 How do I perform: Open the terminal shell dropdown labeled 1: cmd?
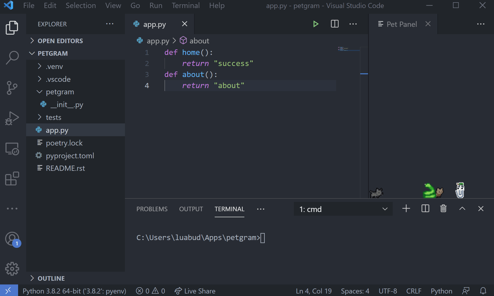pyautogui.click(x=343, y=209)
